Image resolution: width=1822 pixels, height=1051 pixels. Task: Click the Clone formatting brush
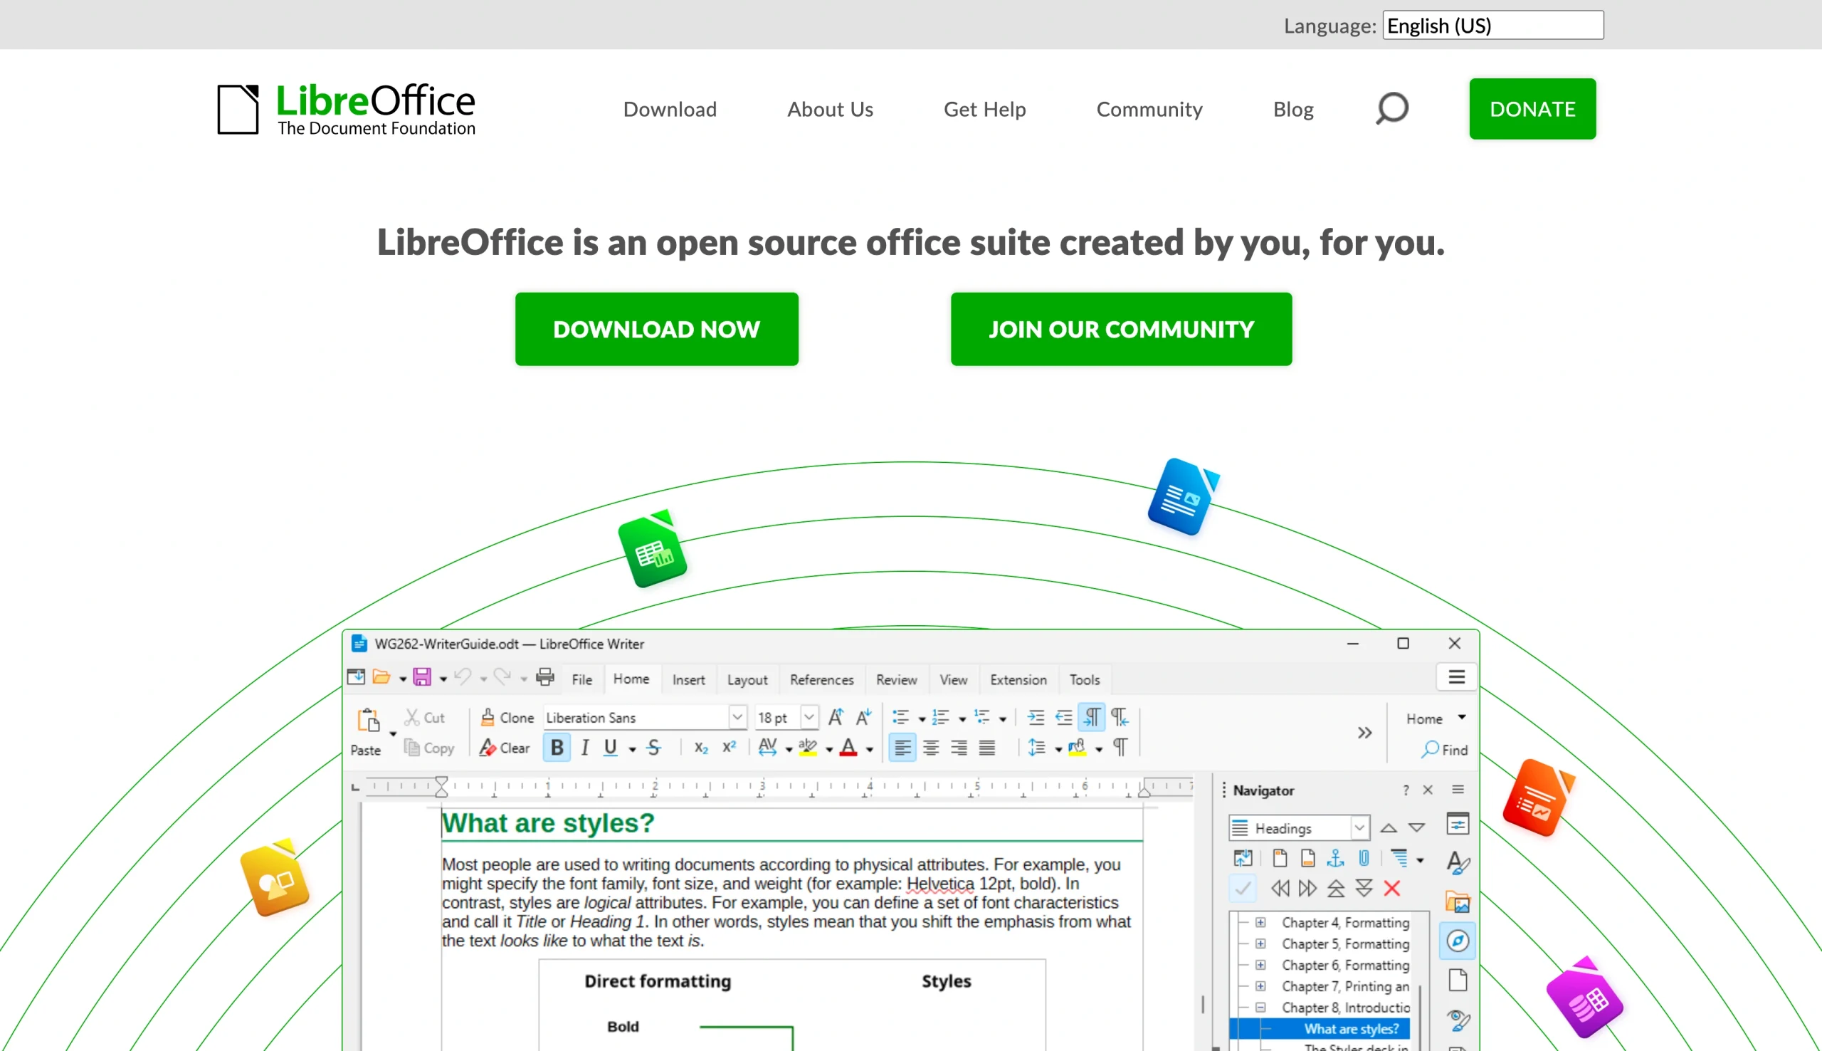(x=507, y=718)
